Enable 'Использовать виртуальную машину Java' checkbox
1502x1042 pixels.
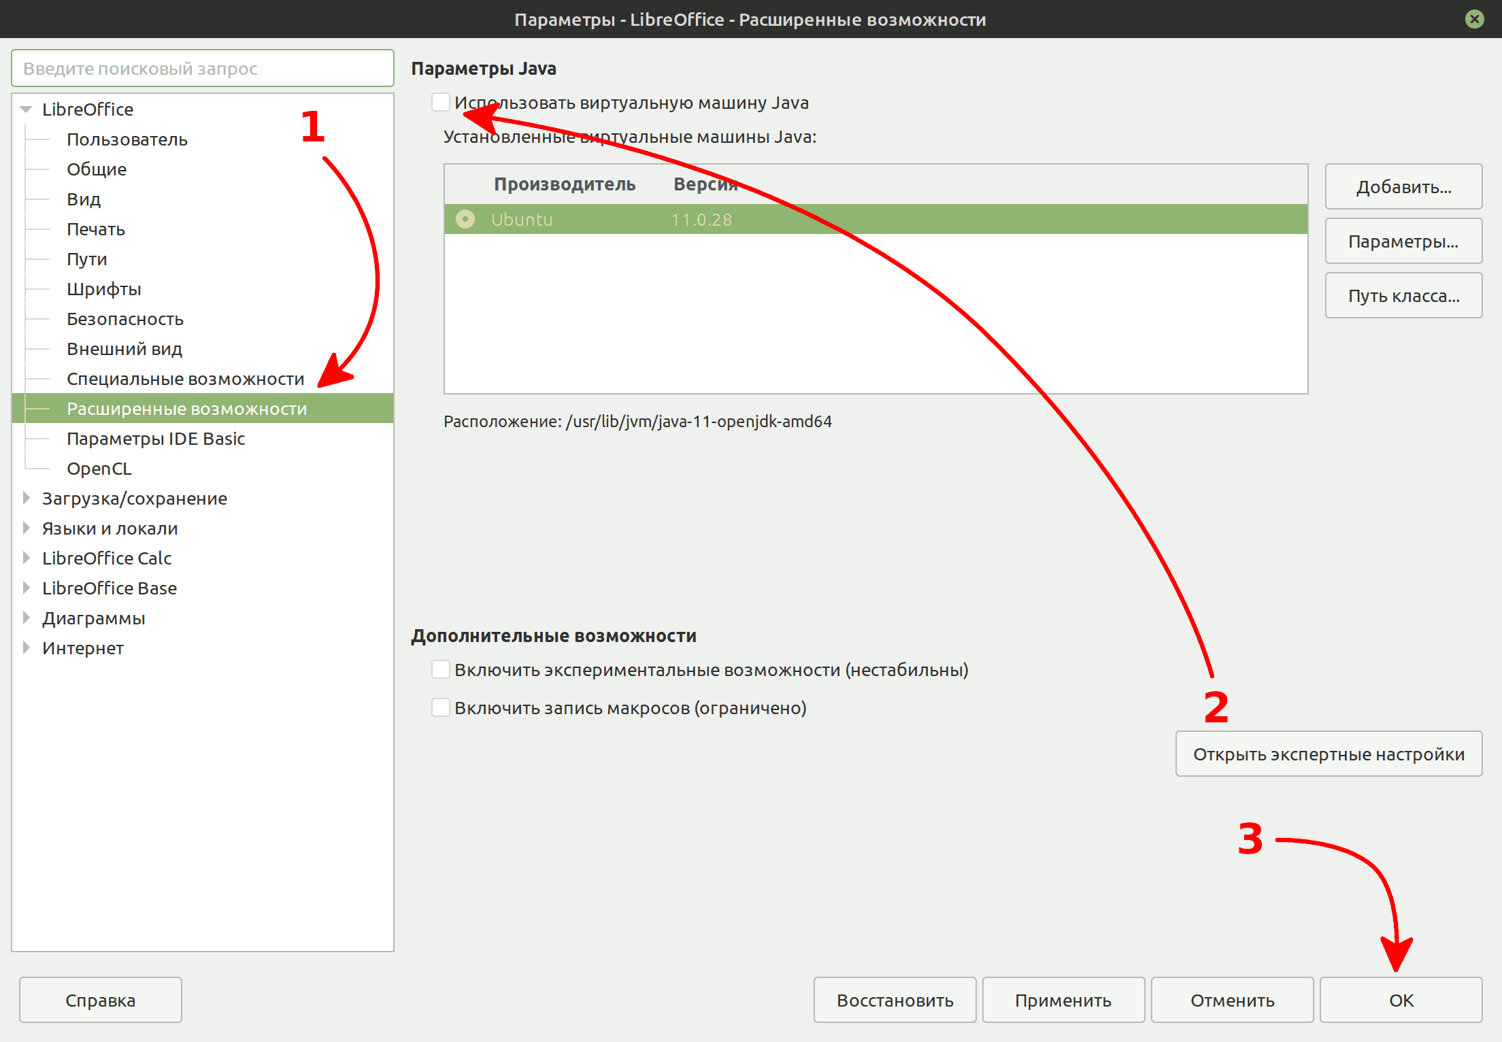click(x=441, y=103)
